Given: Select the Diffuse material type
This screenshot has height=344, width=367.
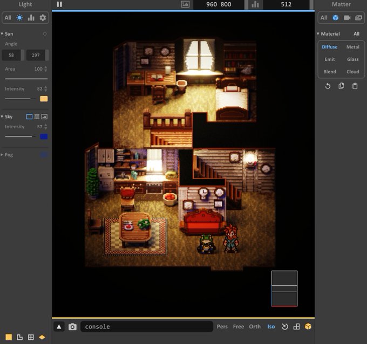Looking at the screenshot, I should pyautogui.click(x=330, y=47).
